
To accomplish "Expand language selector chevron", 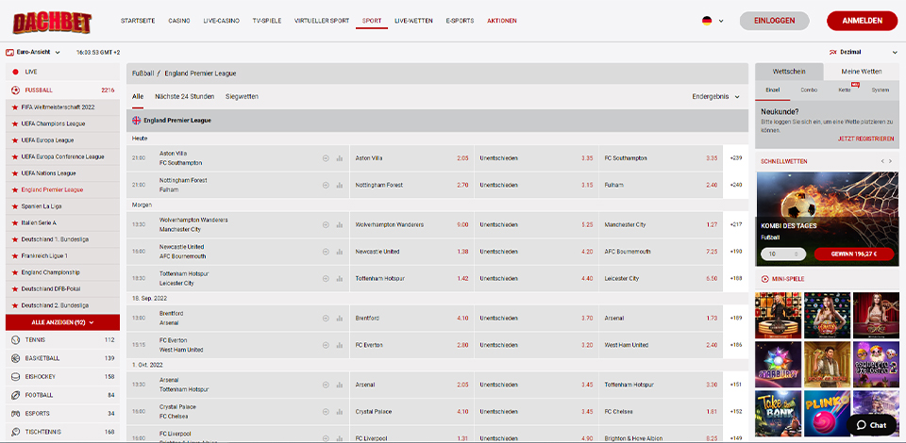I will [x=720, y=21].
